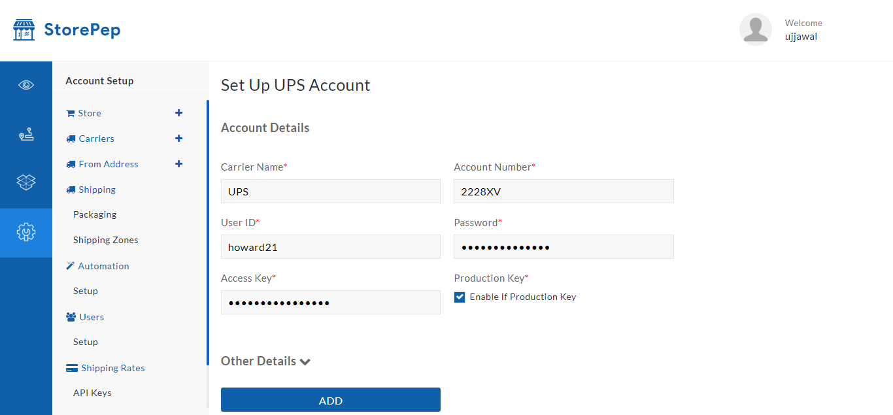Select Shipping Zones submenu
Viewport: 893px width, 415px height.
click(106, 240)
